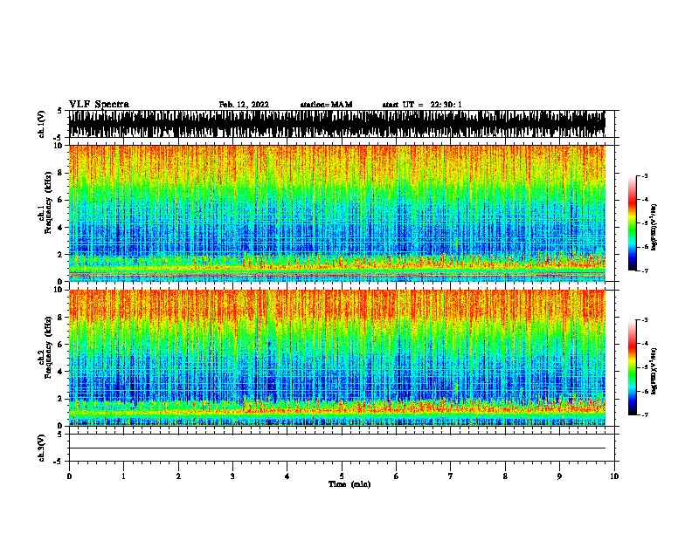The height and width of the screenshot is (534, 692).
Task: Click the "station=MAM" header label
Action: coord(326,105)
